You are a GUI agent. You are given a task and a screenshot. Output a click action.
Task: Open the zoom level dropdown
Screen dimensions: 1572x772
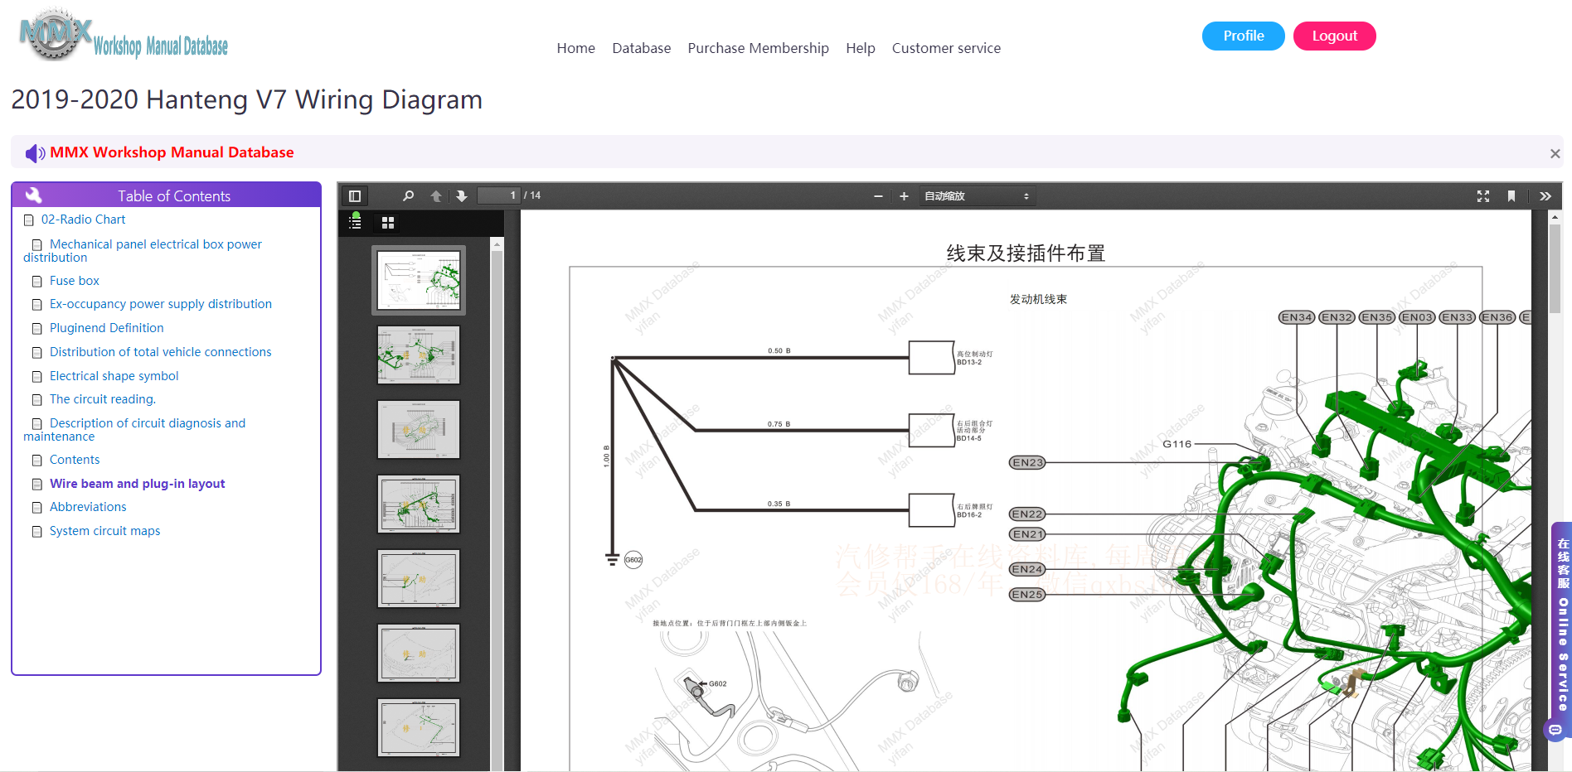point(977,196)
